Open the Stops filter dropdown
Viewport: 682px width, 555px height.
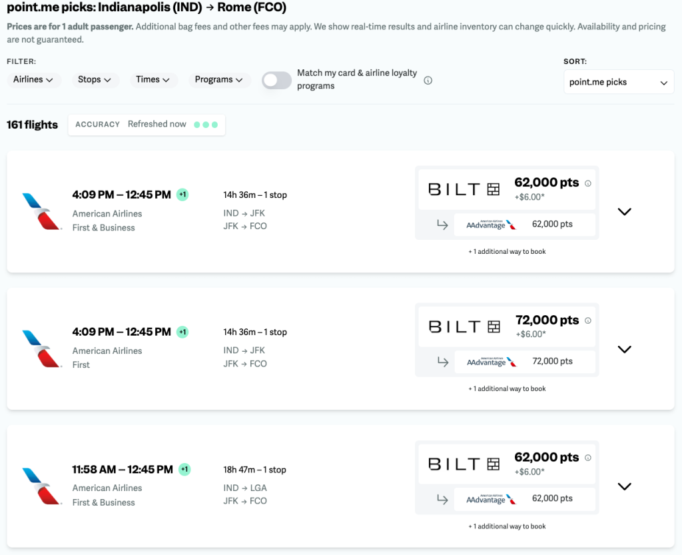pos(95,79)
